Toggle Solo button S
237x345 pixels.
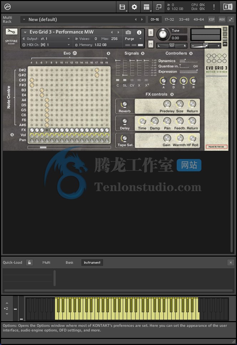click(151, 33)
